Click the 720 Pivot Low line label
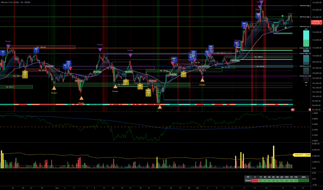 click(x=305, y=66)
